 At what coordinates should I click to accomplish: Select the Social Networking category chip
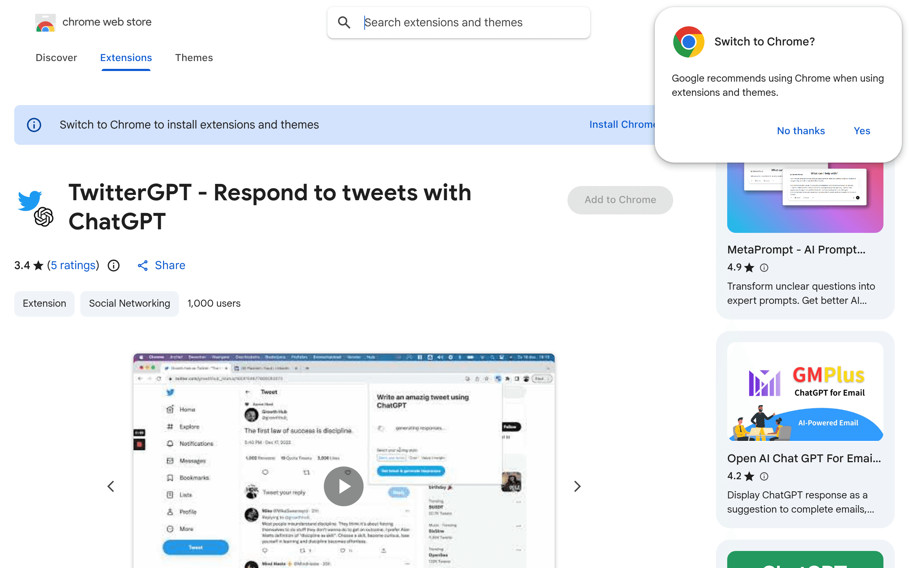pos(130,304)
